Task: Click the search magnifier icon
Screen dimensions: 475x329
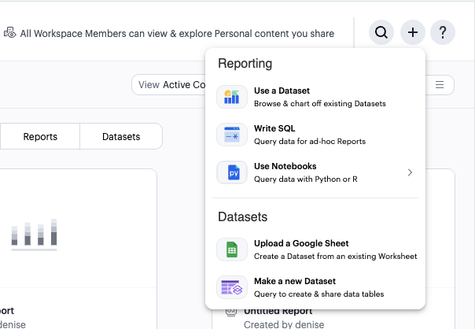Action: pos(381,33)
